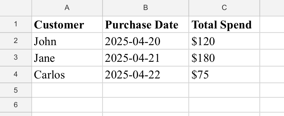
Task: Select row 2 header
Action: (x=16, y=41)
